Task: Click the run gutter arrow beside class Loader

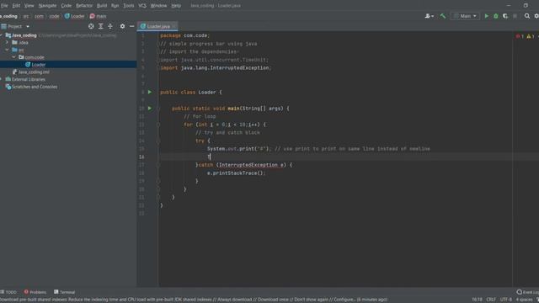Action: 150,92
